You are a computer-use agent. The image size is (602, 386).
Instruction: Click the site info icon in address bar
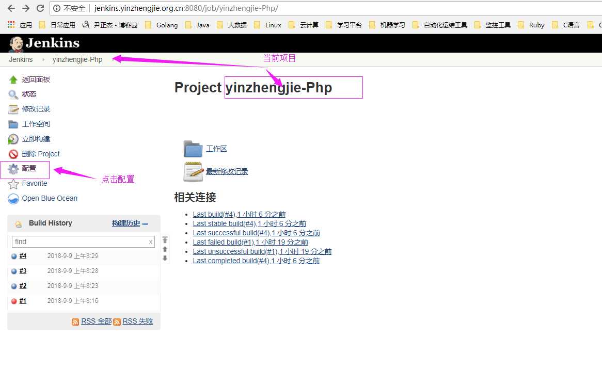pos(56,8)
